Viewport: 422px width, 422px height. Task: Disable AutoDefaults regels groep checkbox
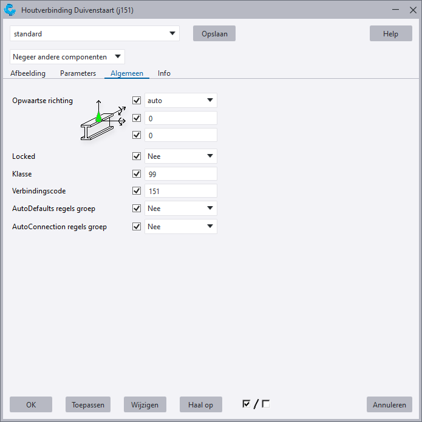pyautogui.click(x=137, y=209)
